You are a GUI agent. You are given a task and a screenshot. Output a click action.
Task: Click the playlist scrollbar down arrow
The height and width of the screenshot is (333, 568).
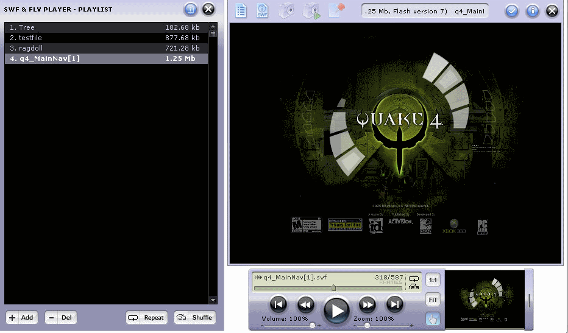(213, 300)
